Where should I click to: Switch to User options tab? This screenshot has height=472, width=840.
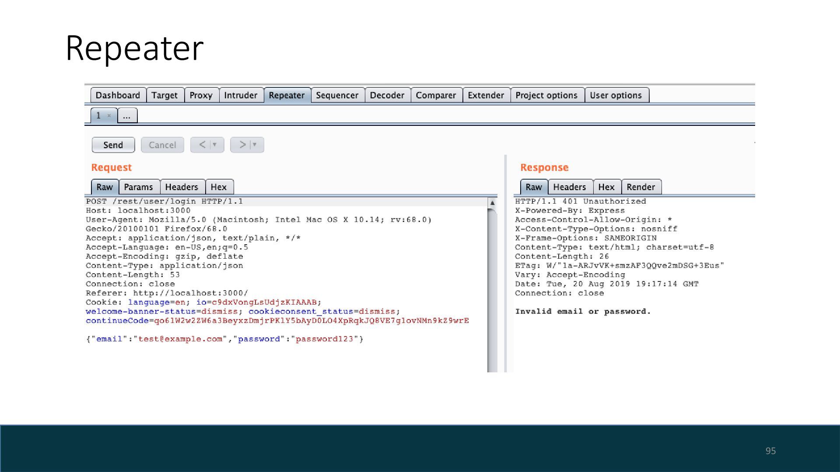click(x=616, y=95)
